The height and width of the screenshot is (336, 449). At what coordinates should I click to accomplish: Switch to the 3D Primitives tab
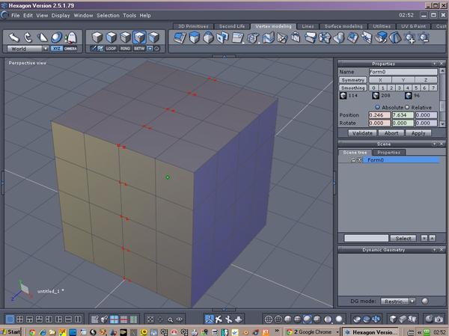[x=193, y=26]
